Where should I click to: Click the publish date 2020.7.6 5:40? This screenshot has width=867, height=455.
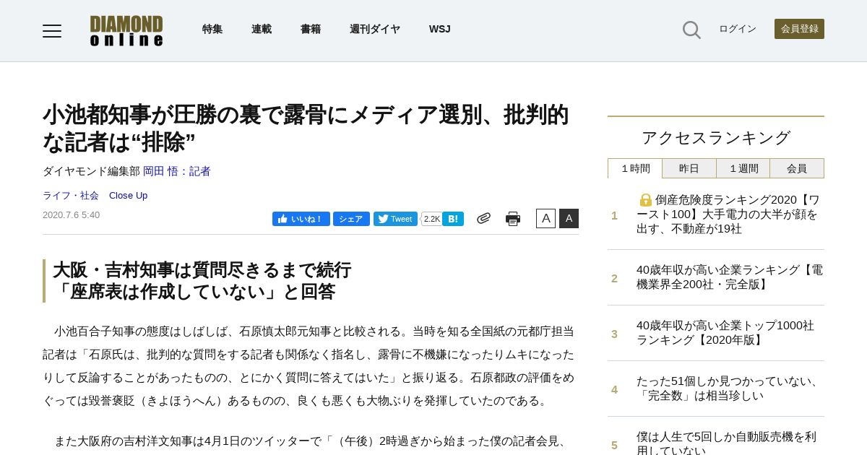tap(71, 215)
